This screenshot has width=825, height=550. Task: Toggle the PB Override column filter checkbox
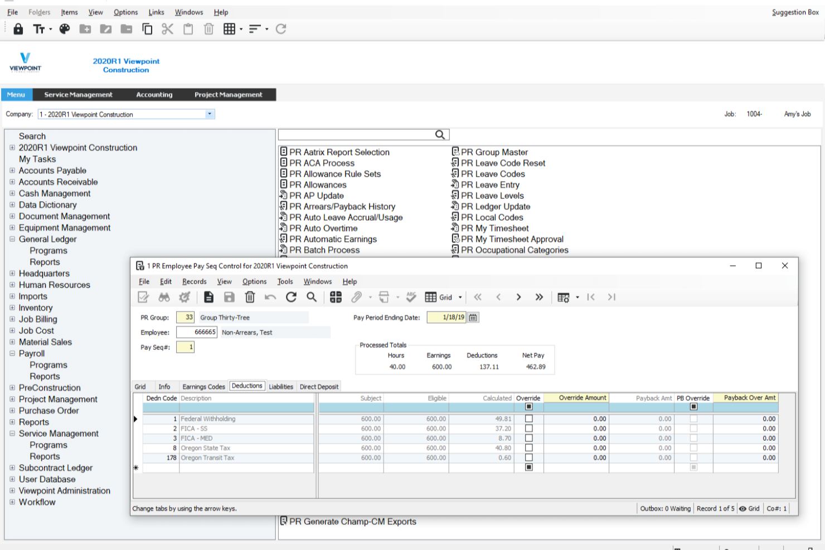[693, 407]
